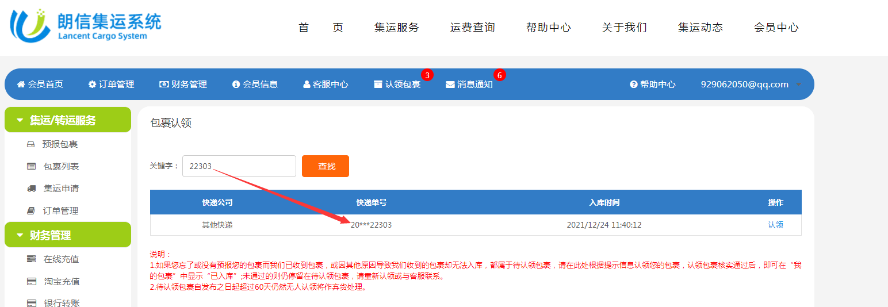This screenshot has height=307, width=888.
Task: Click the gear icon beside 订单管理
Action: coord(92,85)
